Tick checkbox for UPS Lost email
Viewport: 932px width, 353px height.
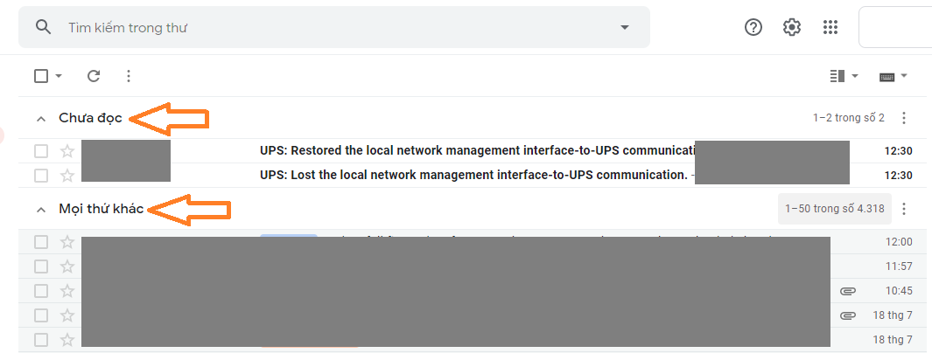coord(41,175)
